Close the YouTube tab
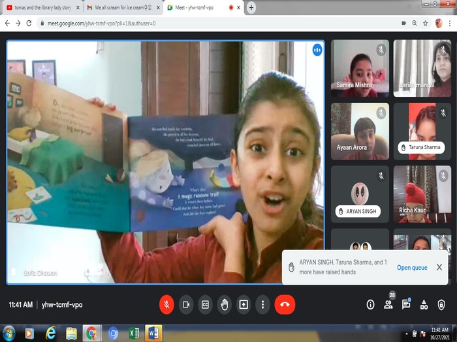Viewport: 457px width, 342px height. 78,8
